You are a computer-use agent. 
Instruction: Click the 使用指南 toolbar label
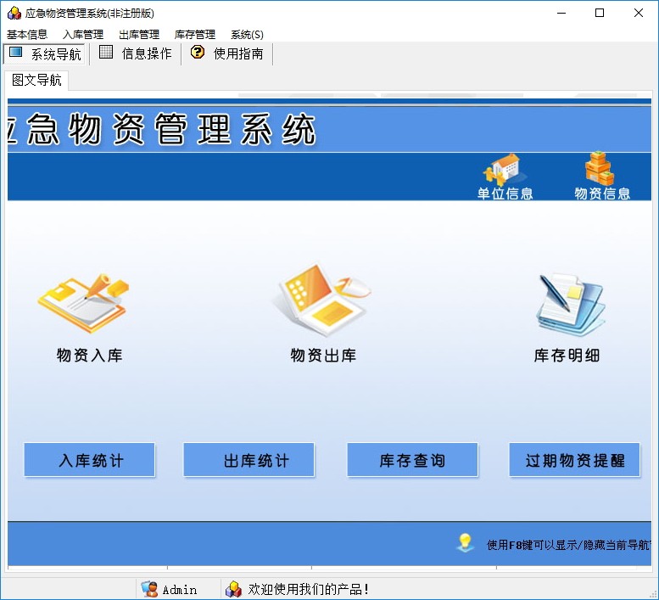[x=238, y=53]
